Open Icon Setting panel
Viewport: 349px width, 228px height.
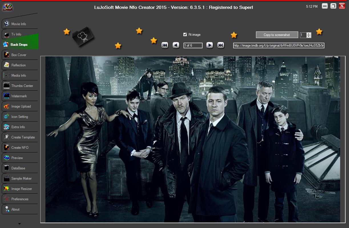[x=20, y=116]
